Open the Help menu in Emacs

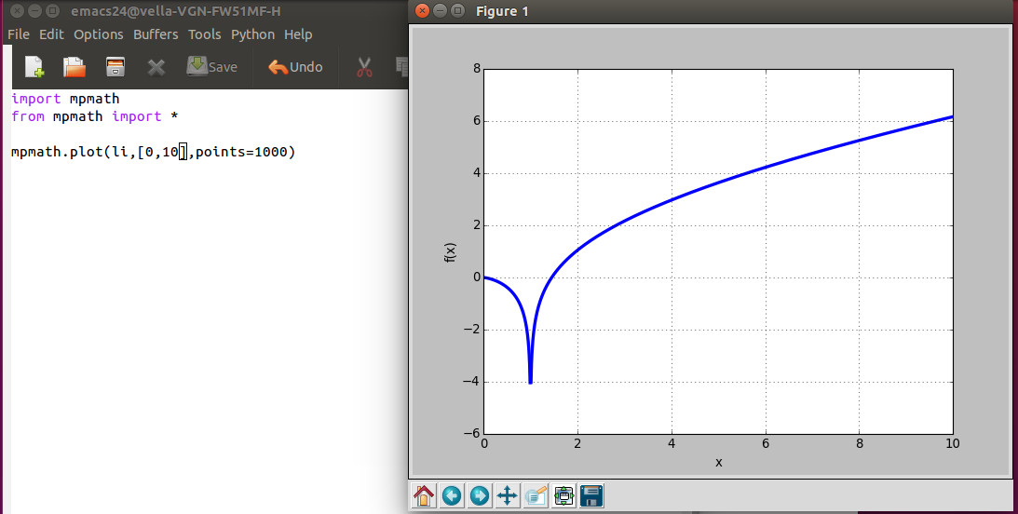point(298,34)
